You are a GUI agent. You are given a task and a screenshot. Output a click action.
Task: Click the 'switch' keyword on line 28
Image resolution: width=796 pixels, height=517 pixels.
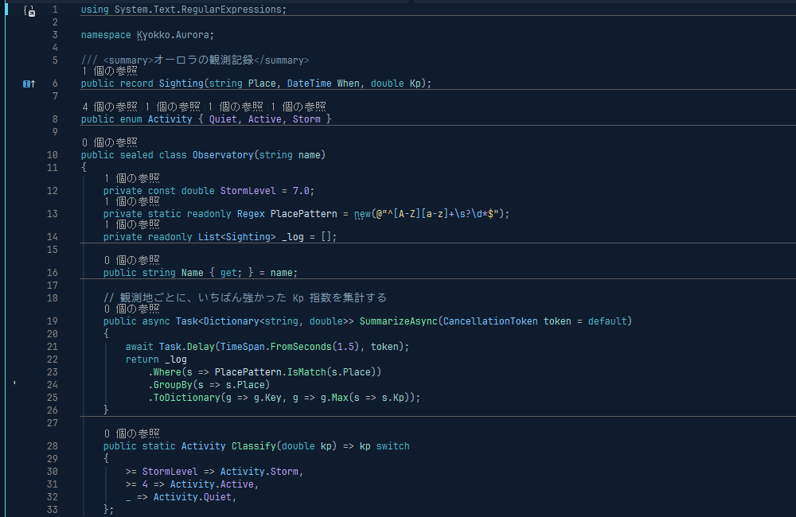pos(393,446)
